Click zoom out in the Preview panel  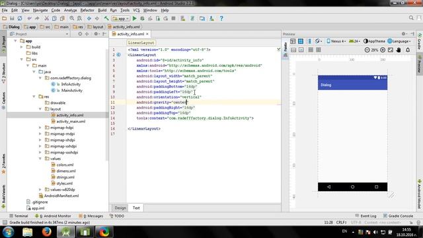pyautogui.click(x=367, y=50)
